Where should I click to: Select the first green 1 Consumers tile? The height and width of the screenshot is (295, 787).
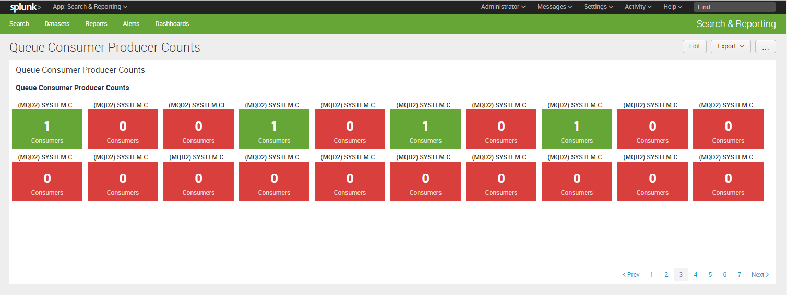click(x=47, y=129)
